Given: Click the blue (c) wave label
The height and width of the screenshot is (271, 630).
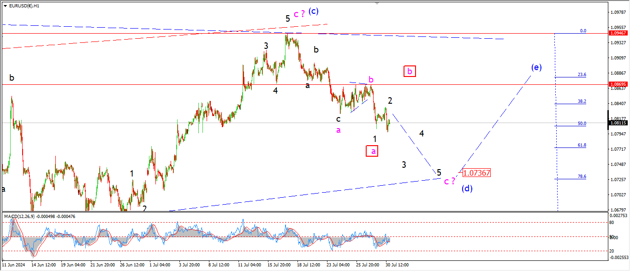Looking at the screenshot, I should click(314, 11).
